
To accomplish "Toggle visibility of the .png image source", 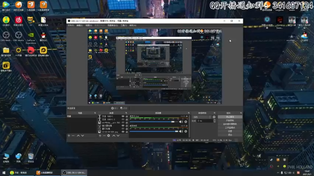I will [123, 132].
